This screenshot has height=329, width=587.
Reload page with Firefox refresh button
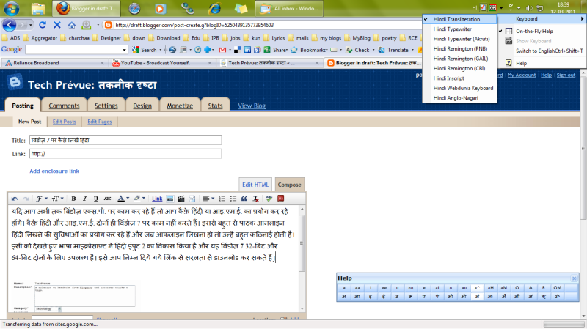[43, 25]
